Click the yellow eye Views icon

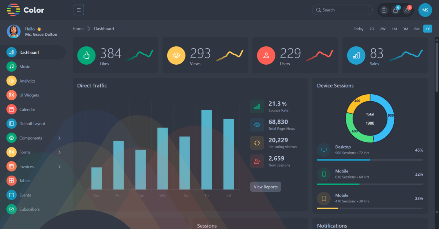(176, 55)
